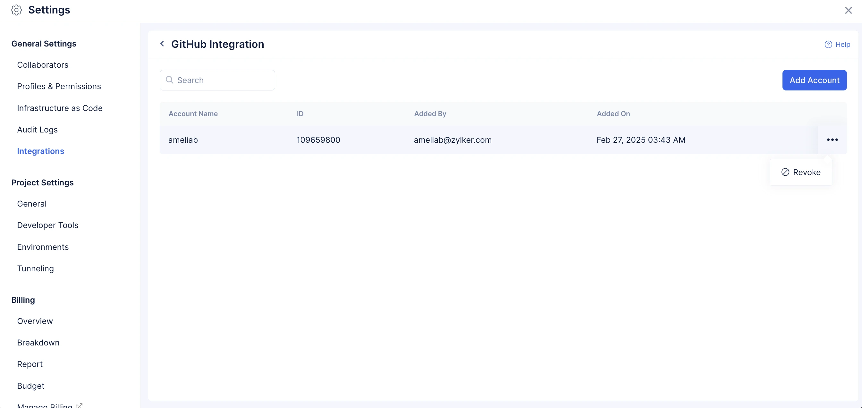Click the ID column header

[x=300, y=114]
